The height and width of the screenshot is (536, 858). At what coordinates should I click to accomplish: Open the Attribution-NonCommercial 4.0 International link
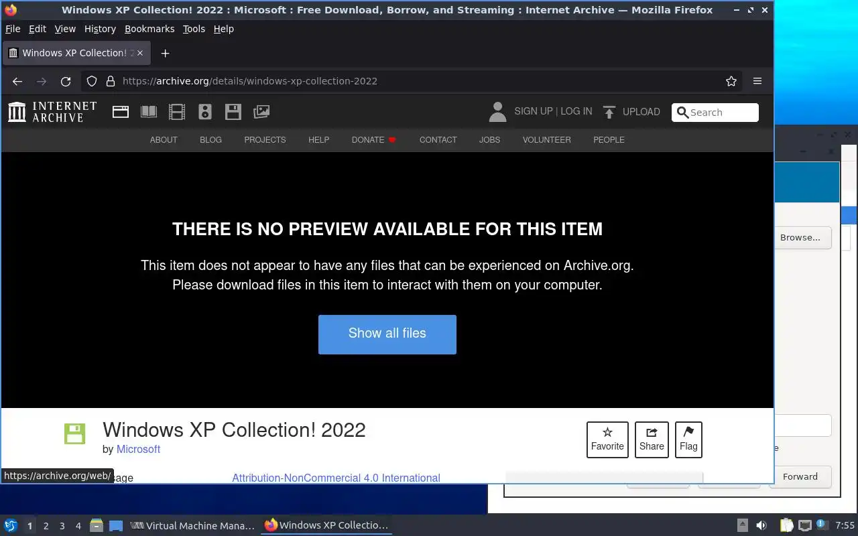coord(336,478)
